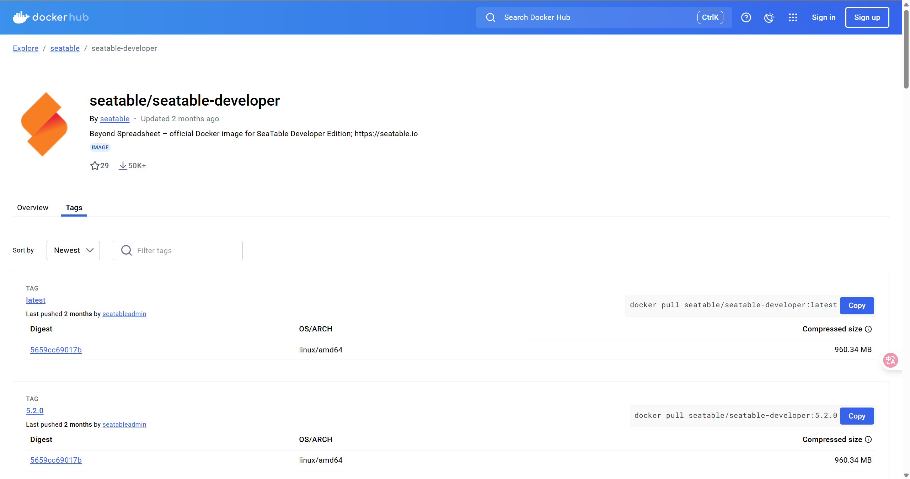Click the latest docker pull command text

click(733, 305)
